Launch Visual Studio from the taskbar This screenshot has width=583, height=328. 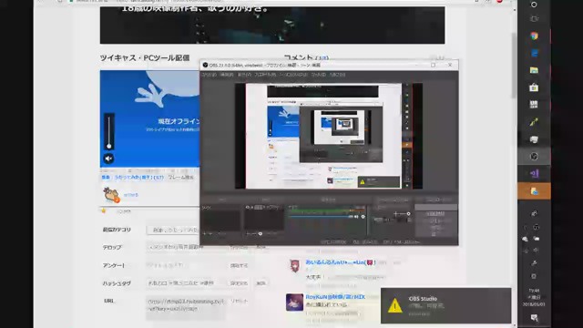tap(534, 174)
